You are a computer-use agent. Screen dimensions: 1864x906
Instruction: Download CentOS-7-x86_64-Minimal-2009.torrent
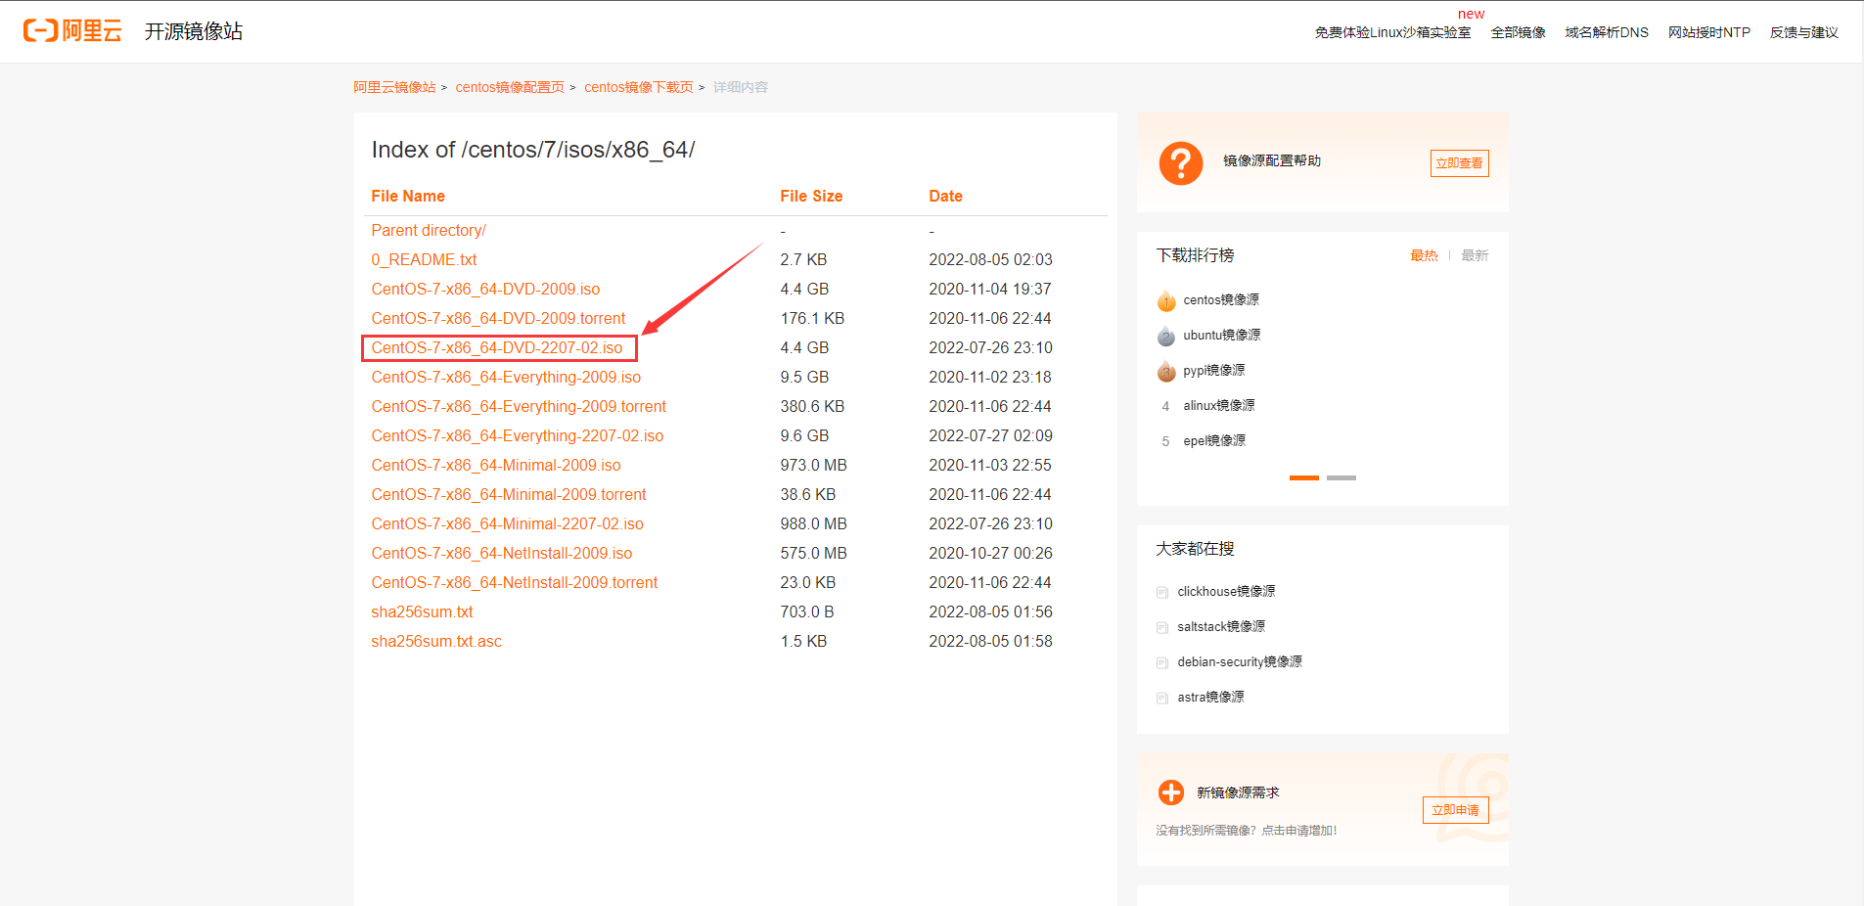(508, 495)
